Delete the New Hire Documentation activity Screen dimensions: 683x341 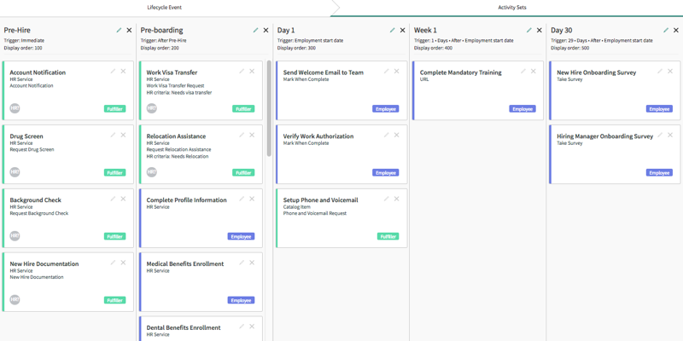click(x=123, y=263)
